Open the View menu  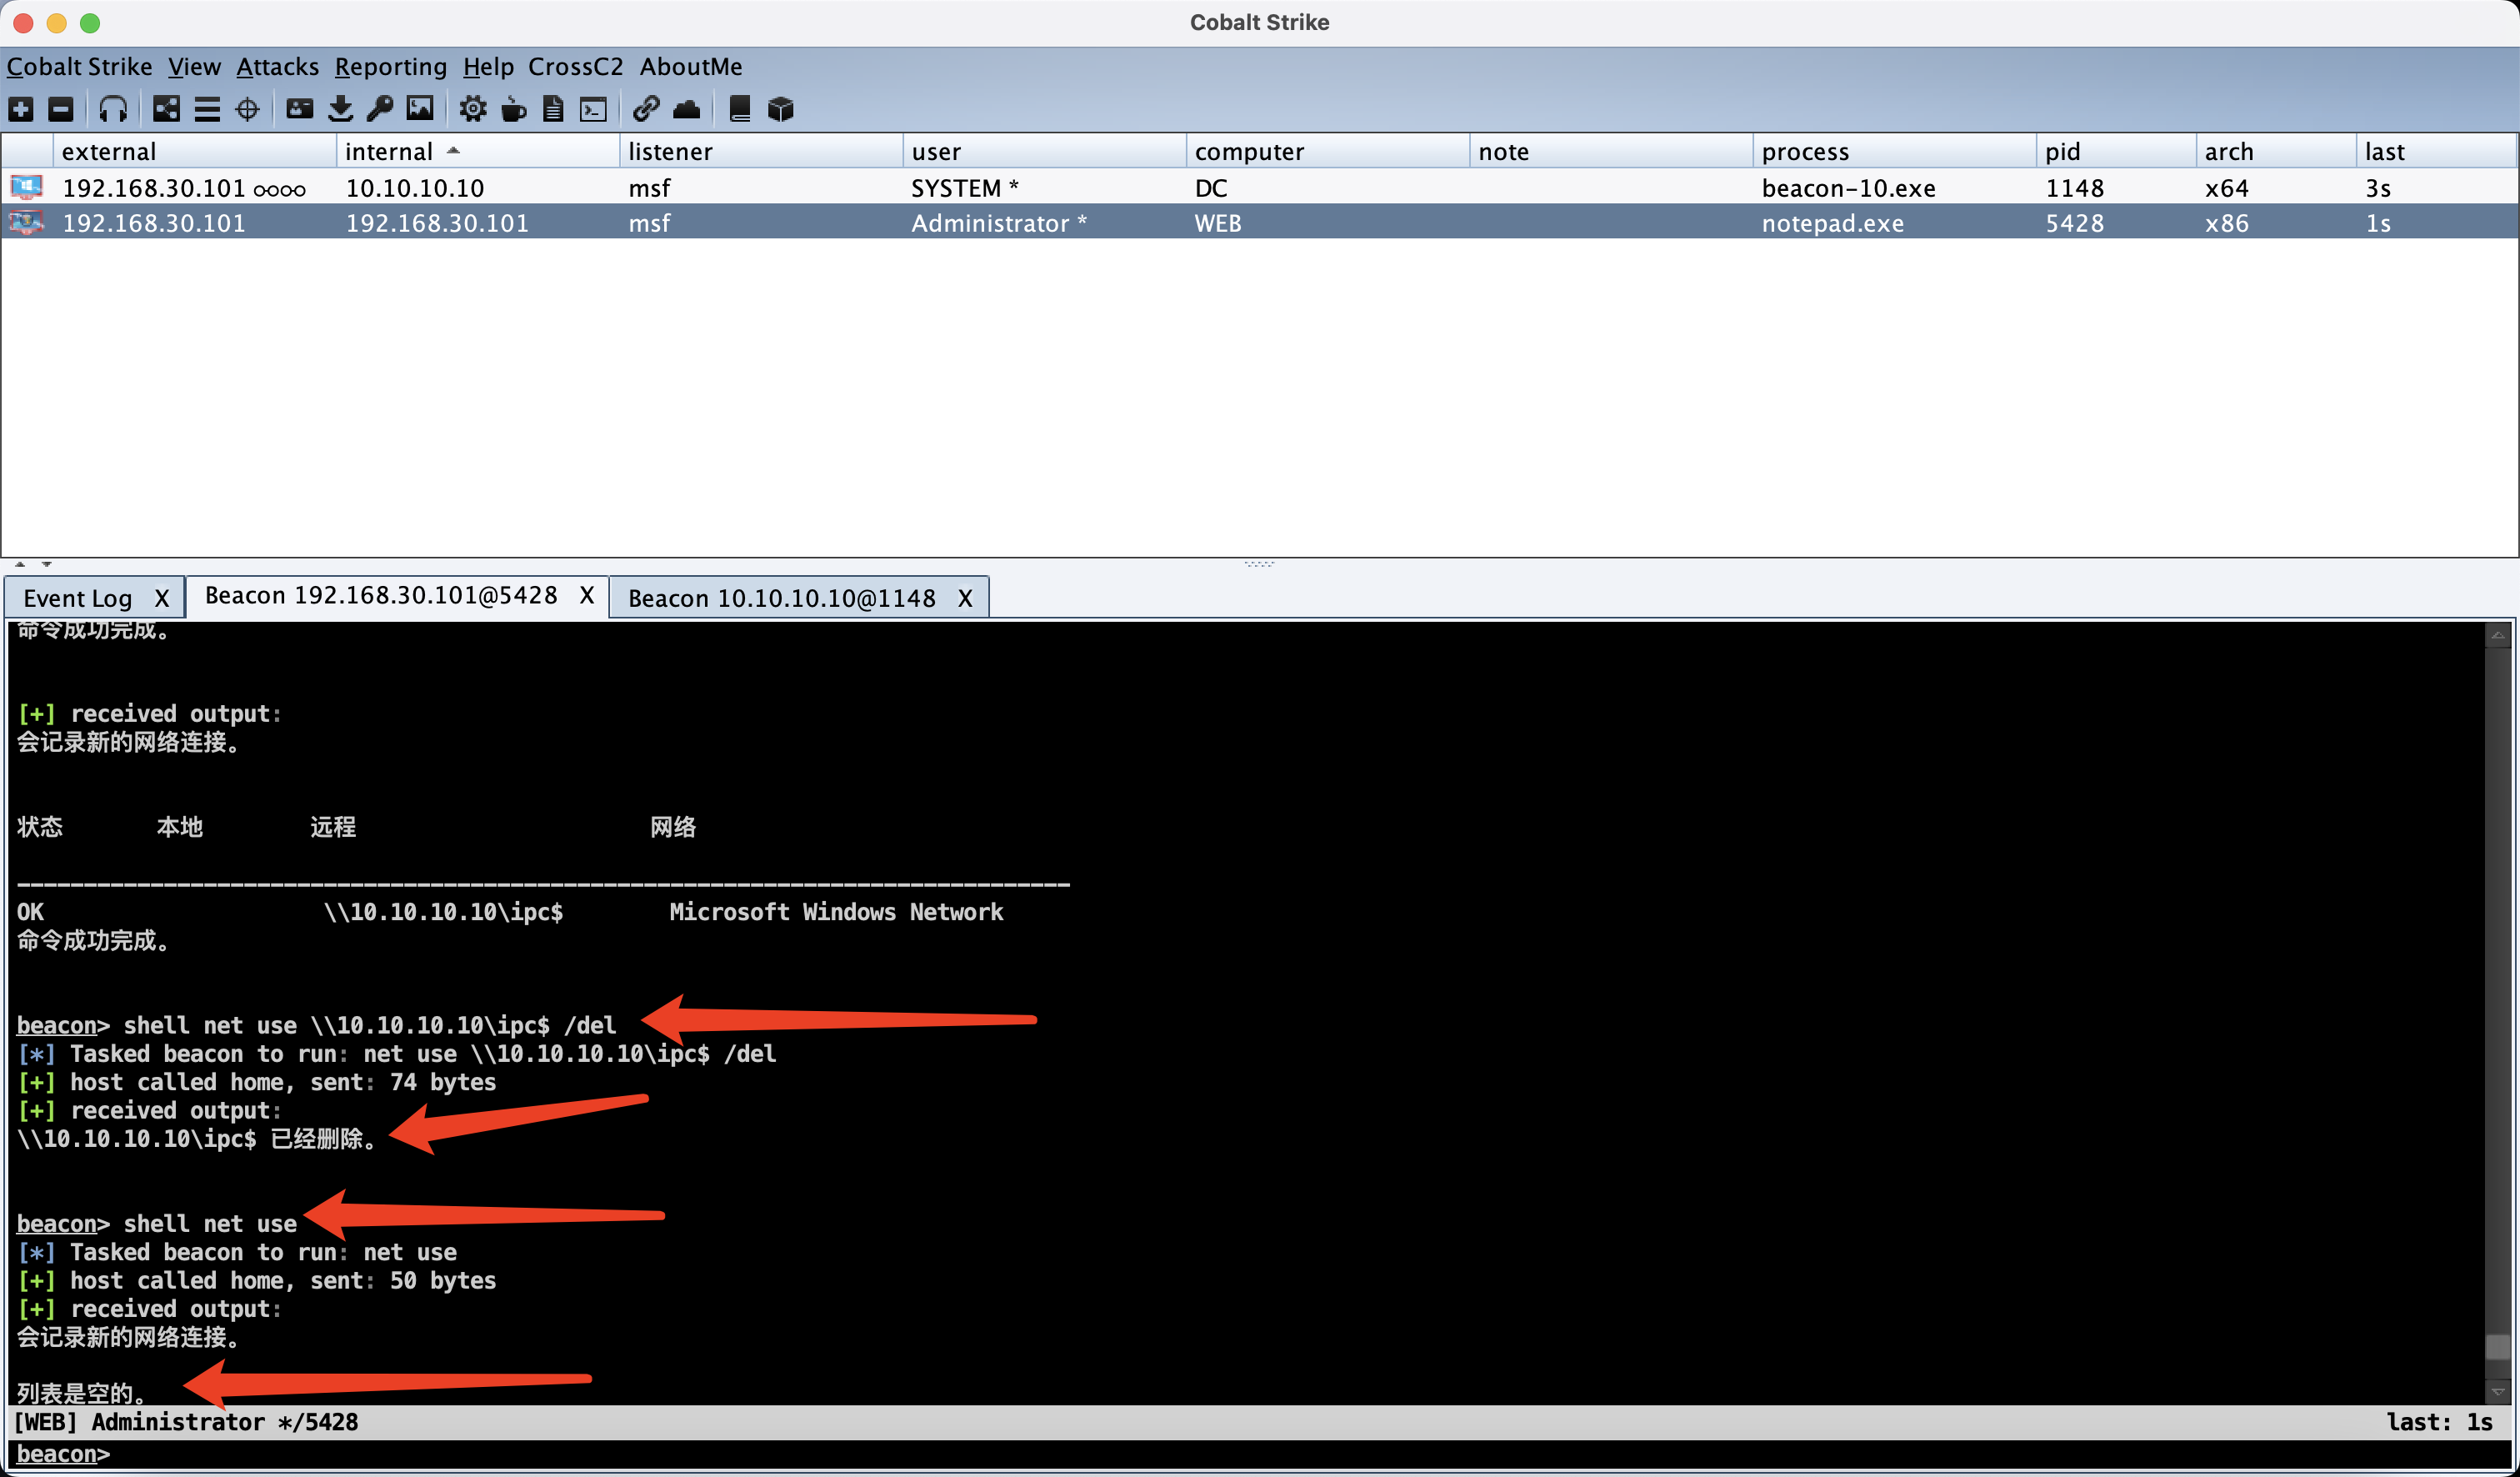(x=194, y=66)
